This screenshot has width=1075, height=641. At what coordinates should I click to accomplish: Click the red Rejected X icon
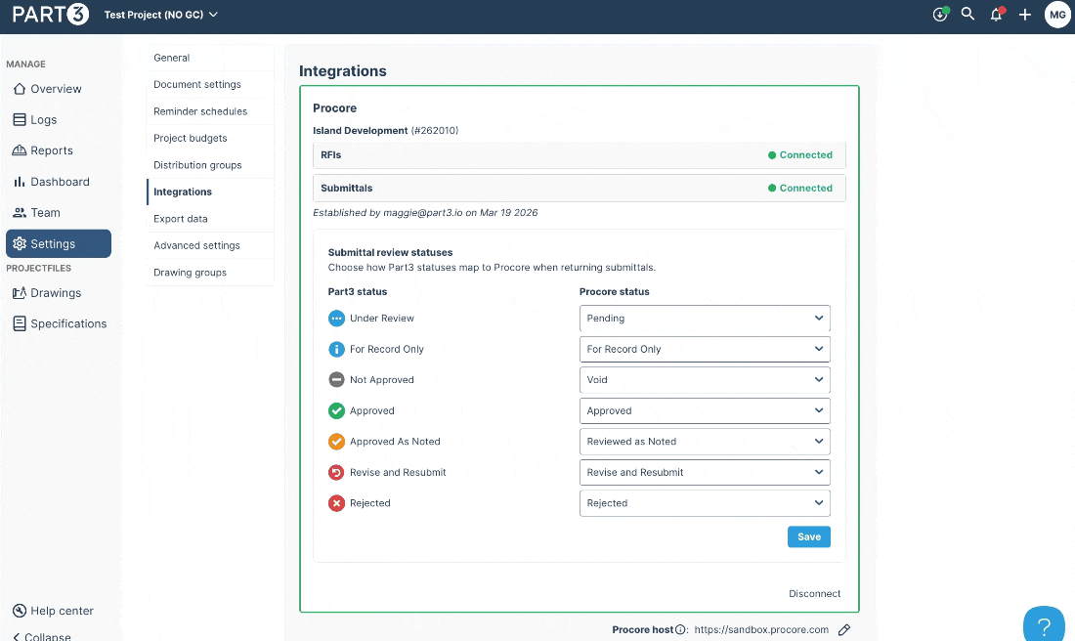click(336, 503)
